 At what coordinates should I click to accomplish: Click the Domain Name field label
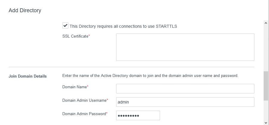click(x=74, y=87)
